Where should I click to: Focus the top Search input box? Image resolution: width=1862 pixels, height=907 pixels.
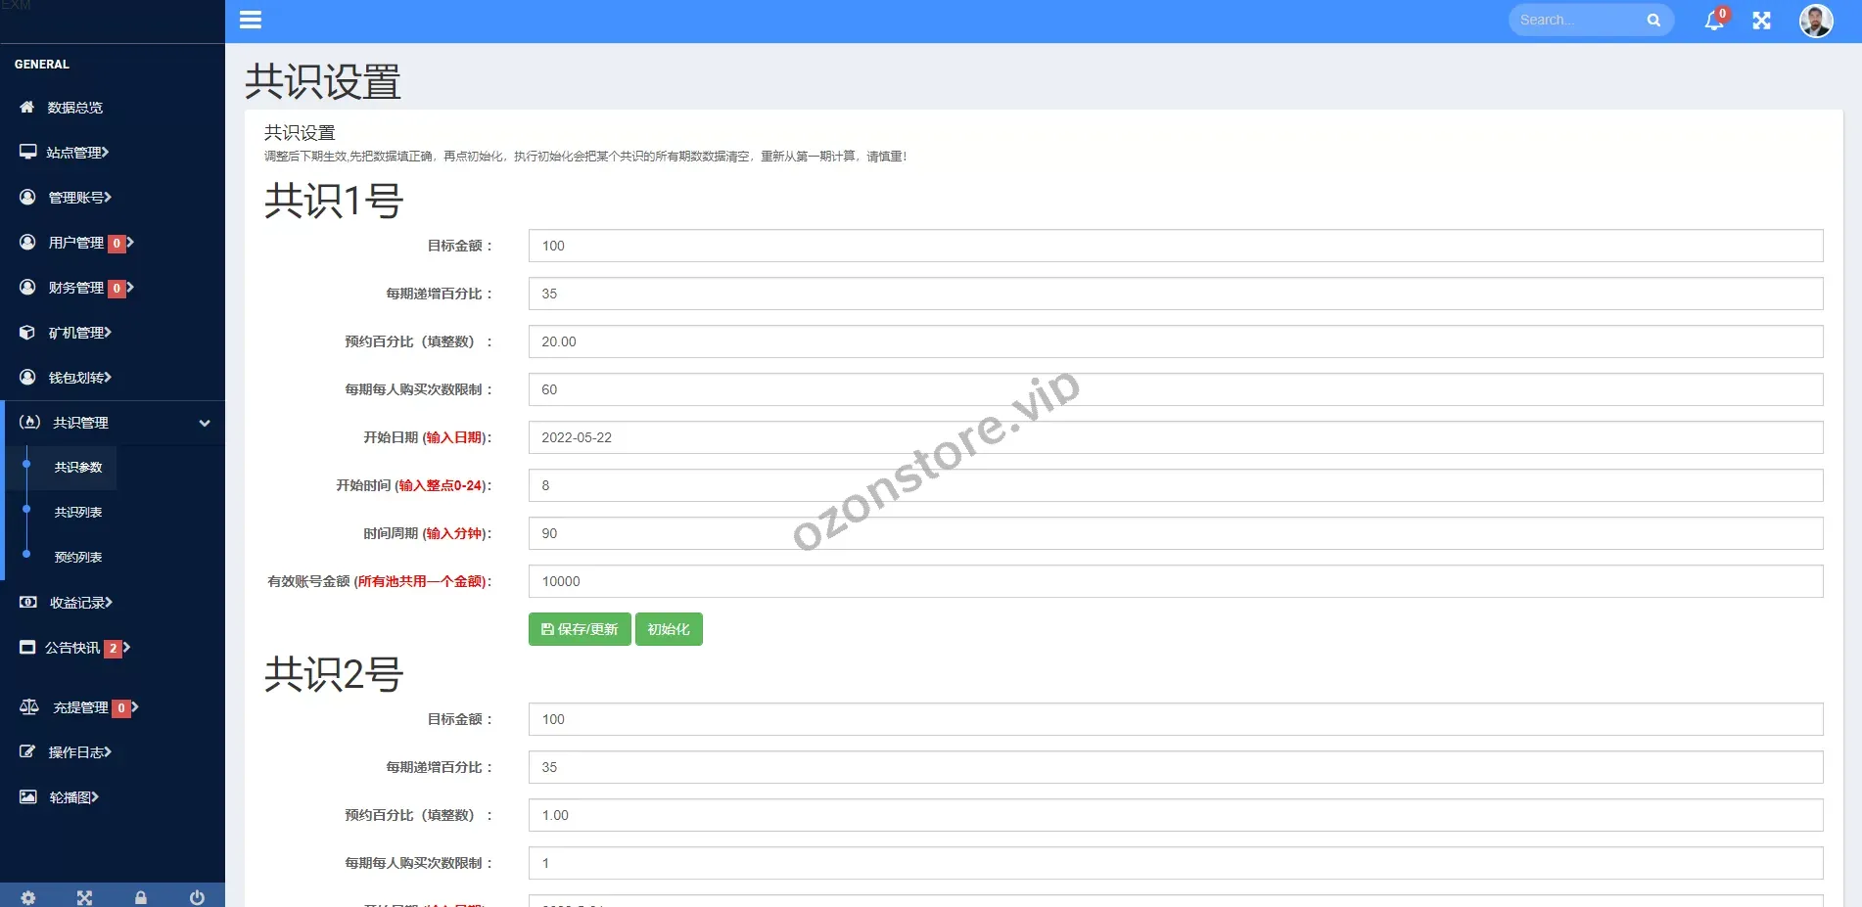[1576, 21]
